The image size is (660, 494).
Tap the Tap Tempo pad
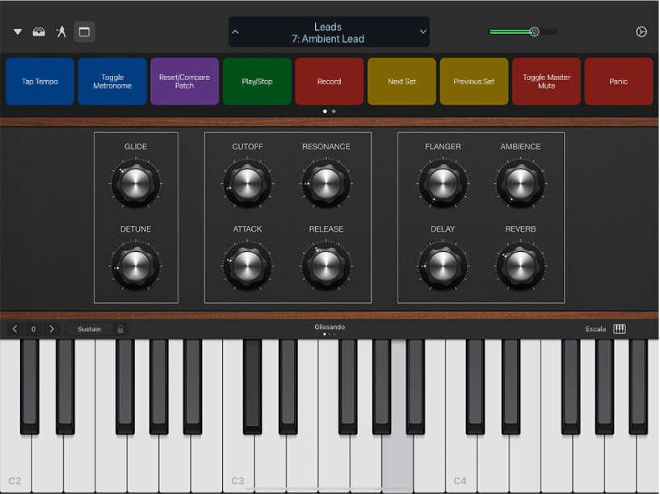(40, 82)
